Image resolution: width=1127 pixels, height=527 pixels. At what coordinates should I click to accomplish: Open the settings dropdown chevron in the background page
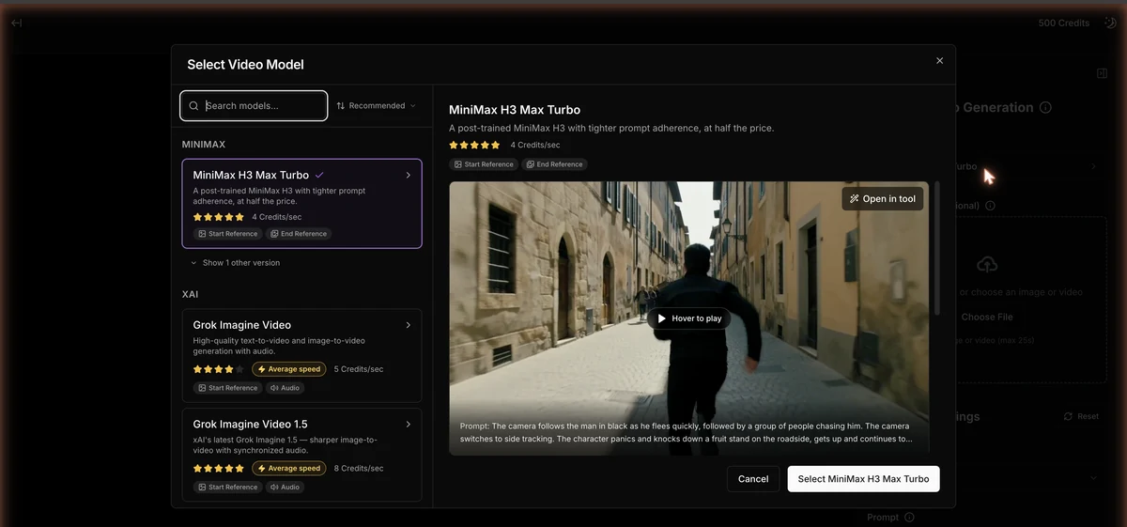[1093, 478]
